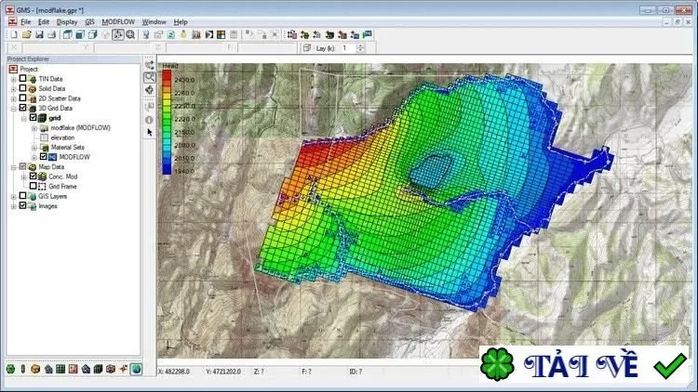This screenshot has width=698, height=392.
Task: Click the Print icon in toolbar
Action: coord(51,34)
